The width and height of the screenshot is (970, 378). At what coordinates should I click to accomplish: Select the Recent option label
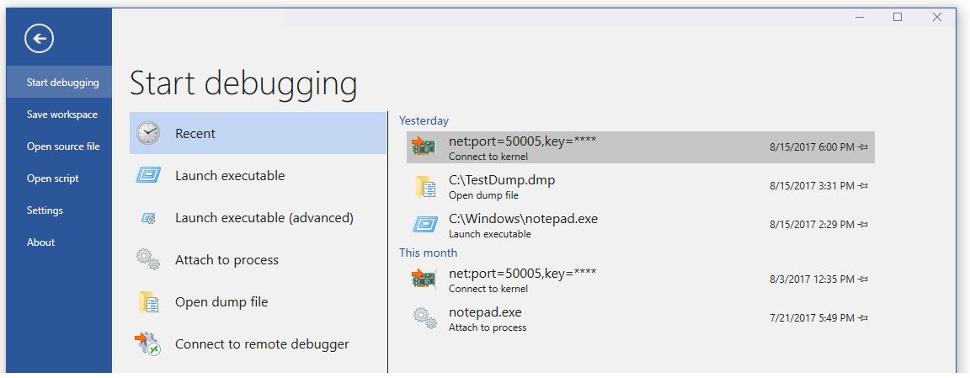(x=195, y=134)
